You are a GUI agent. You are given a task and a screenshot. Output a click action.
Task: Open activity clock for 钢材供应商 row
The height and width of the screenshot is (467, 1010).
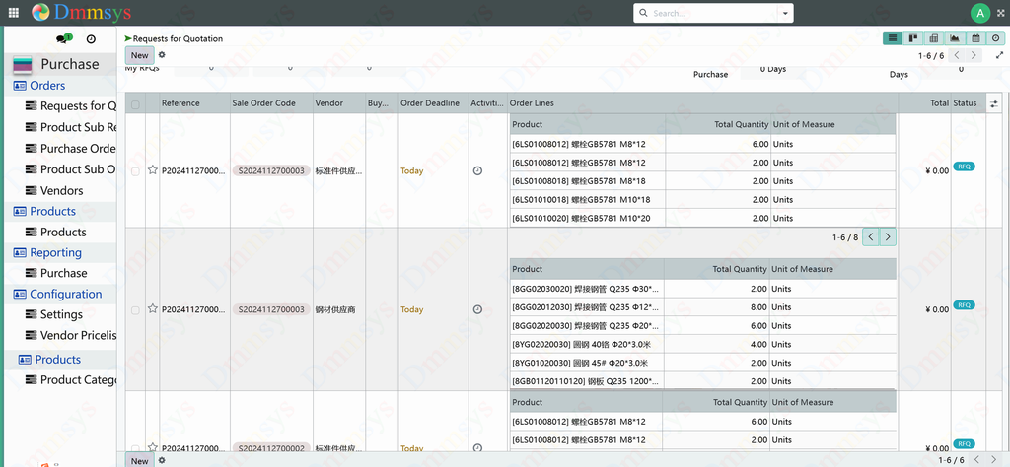pos(477,309)
